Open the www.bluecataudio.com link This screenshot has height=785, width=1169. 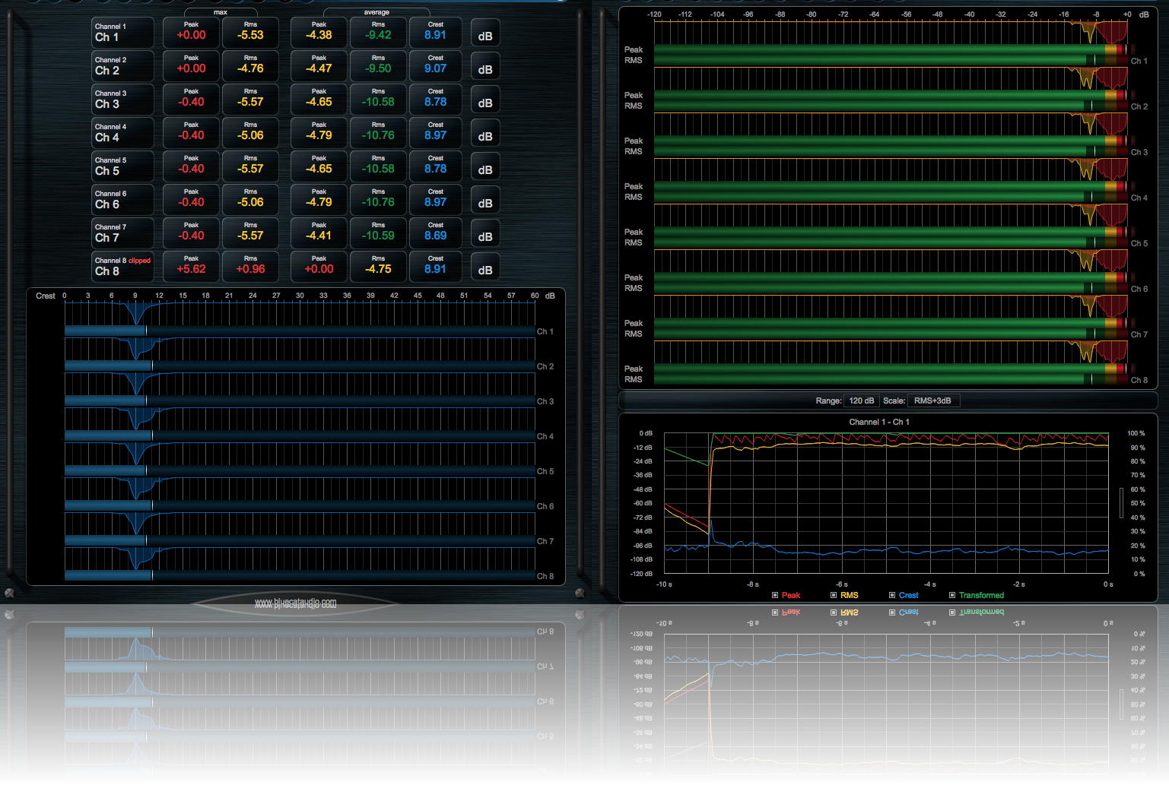pos(295,603)
